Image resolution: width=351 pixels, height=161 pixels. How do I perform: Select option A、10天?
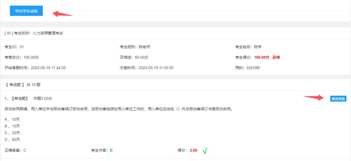(12, 119)
